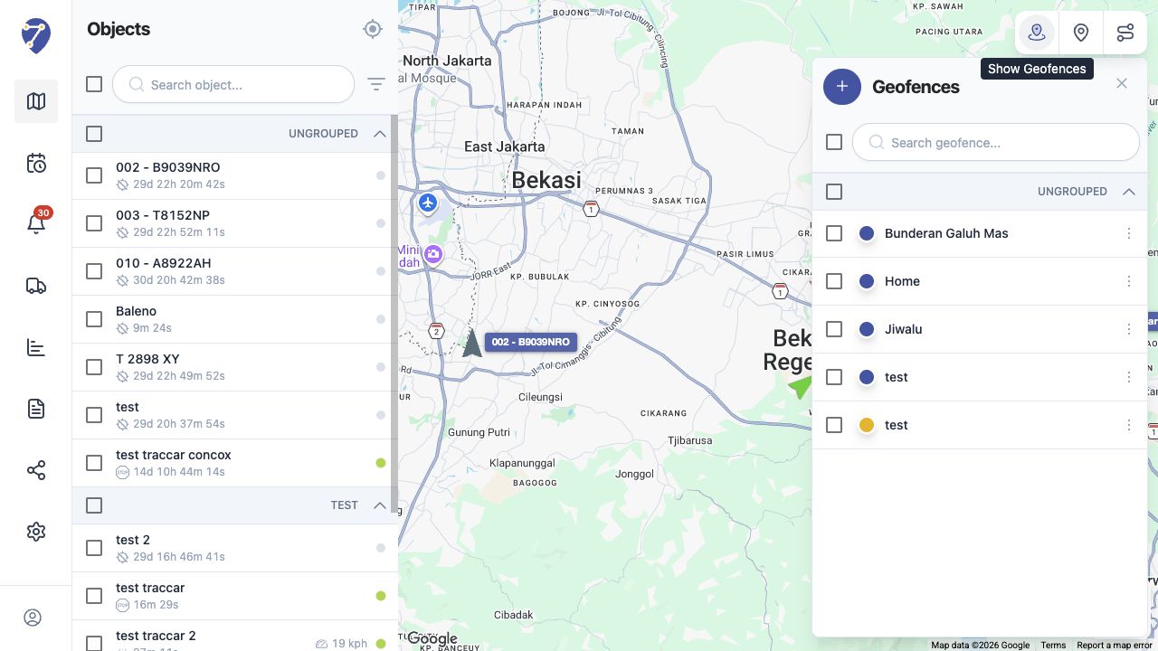Collapse the UNGROUPED objects group
Viewport: 1158px width, 651px height.
(x=379, y=134)
